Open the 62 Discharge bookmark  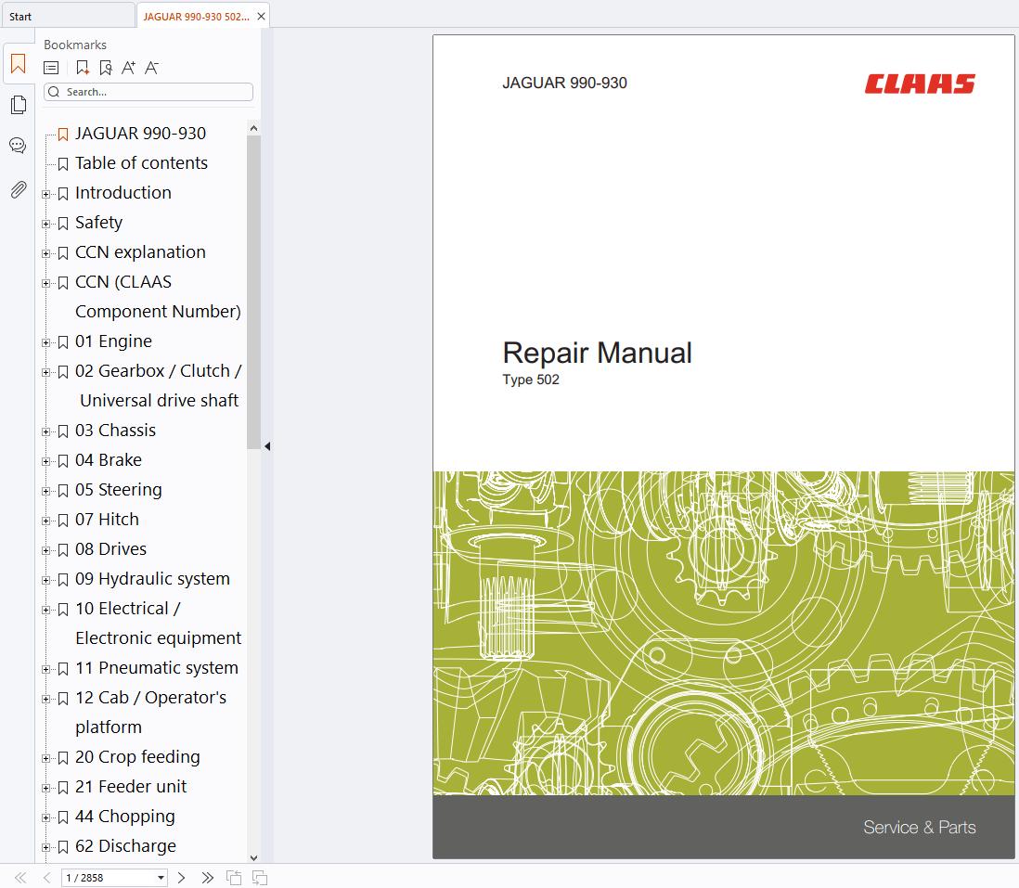point(125,845)
